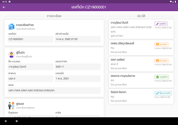Click the requester avatar icon
This screenshot has height=125, width=178.
click(11, 55)
